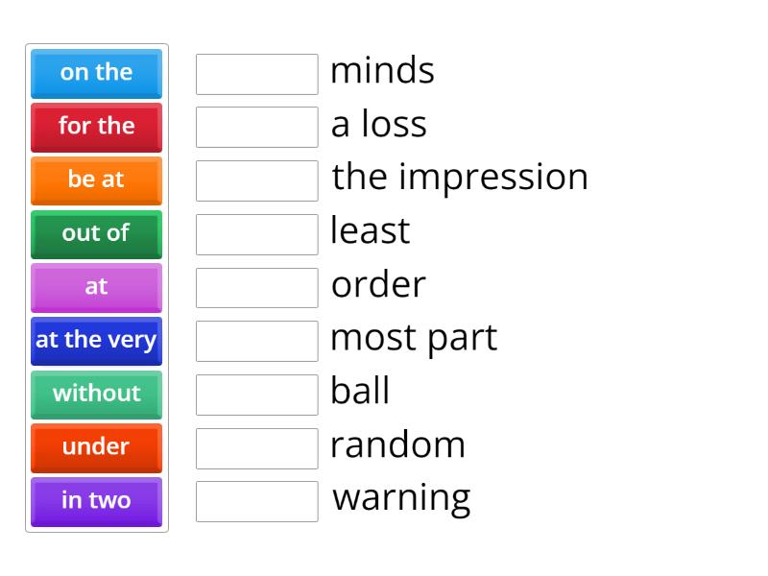This screenshot has width=768, height=576.
Task: Click the answer box beside 'minds'
Action: 256,74
